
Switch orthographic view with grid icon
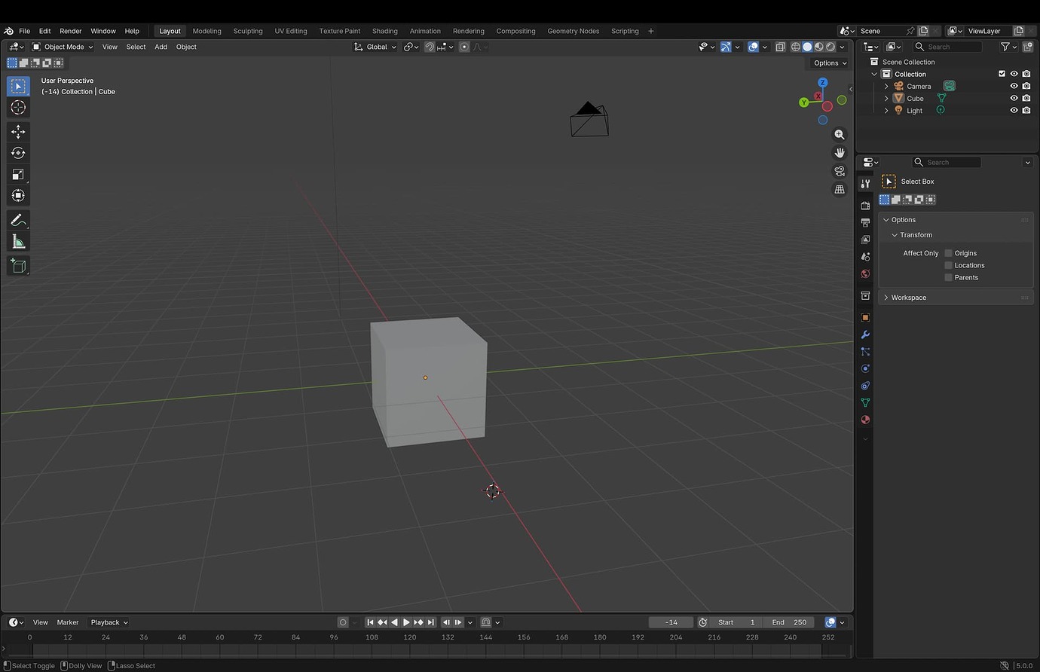pyautogui.click(x=840, y=189)
